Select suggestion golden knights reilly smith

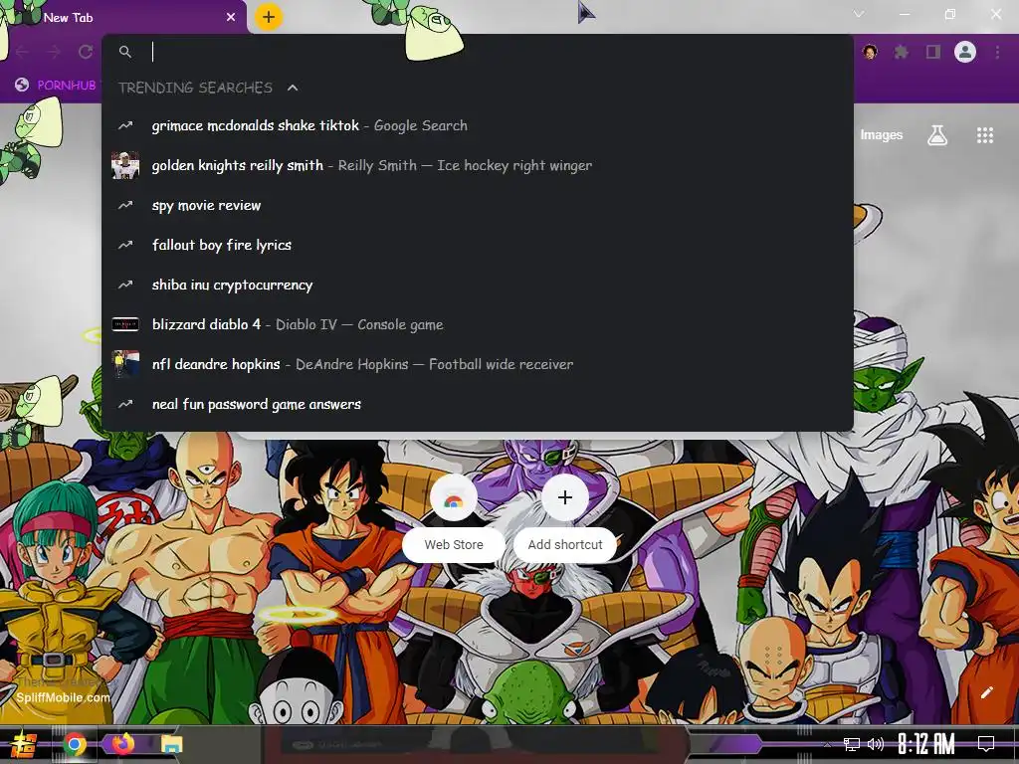(478, 165)
